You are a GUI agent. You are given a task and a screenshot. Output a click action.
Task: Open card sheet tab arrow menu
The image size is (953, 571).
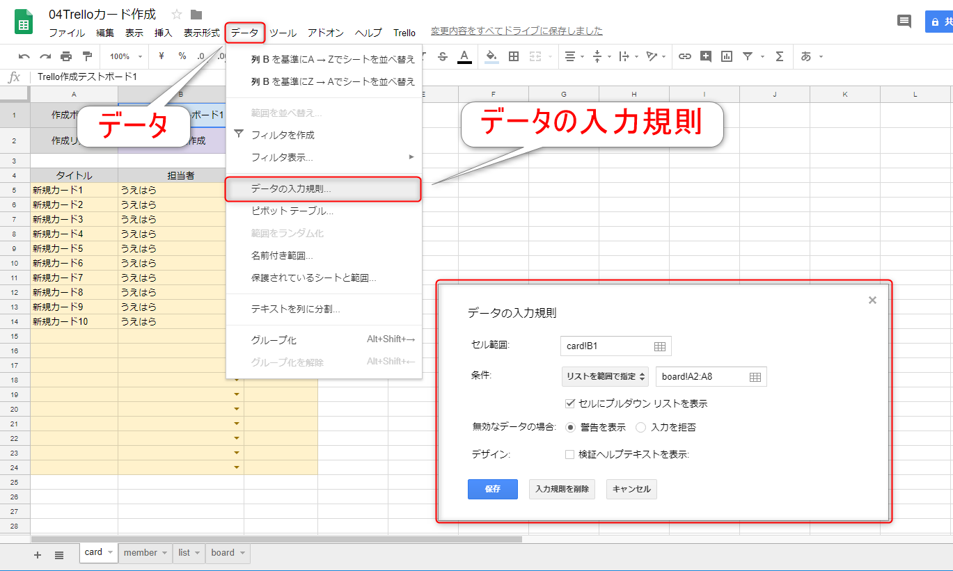110,553
